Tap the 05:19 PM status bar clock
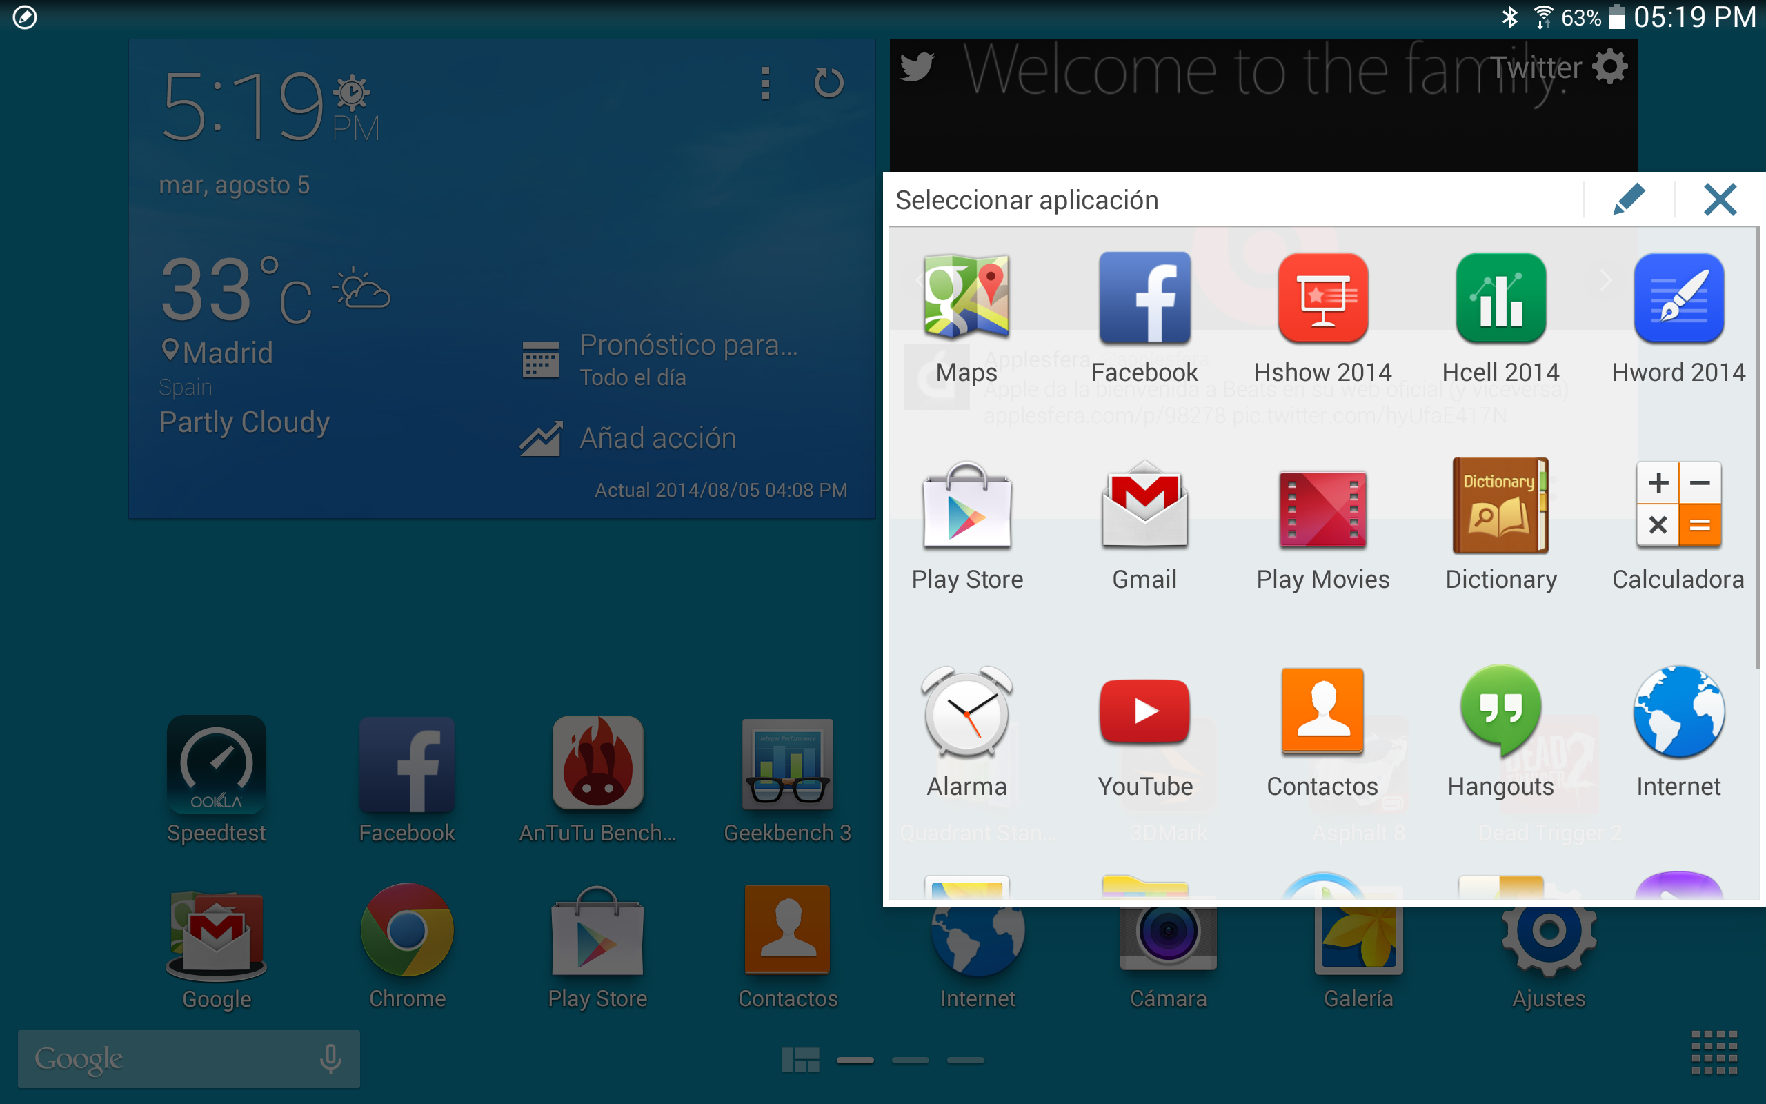 coord(1694,17)
